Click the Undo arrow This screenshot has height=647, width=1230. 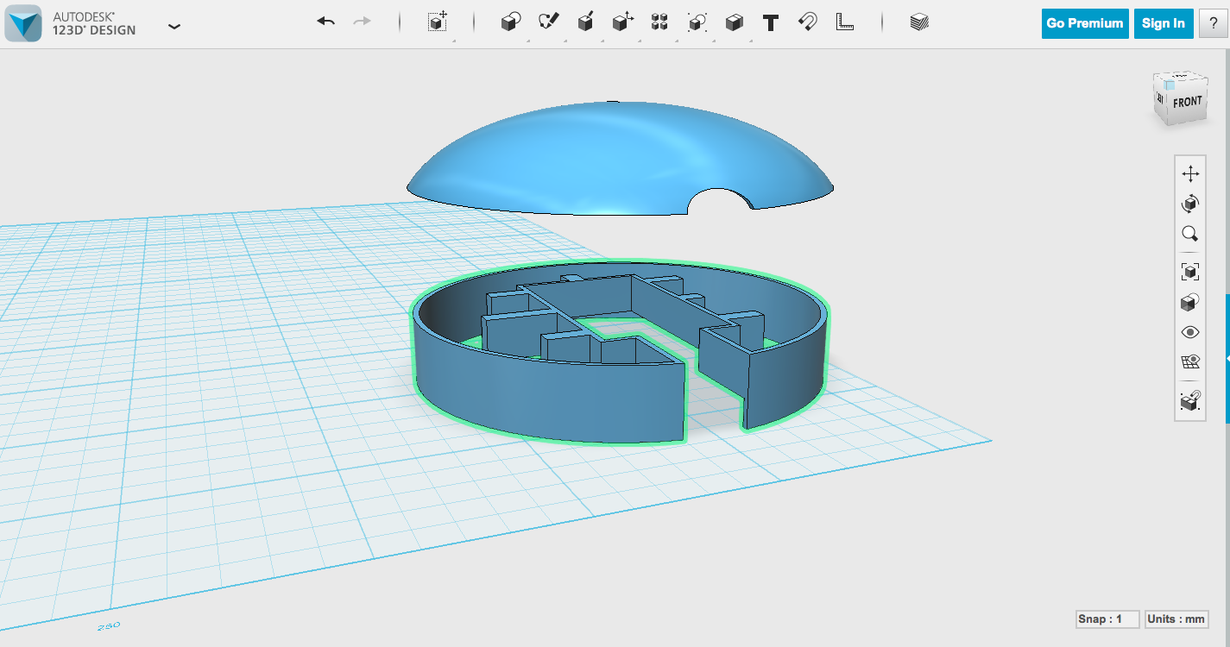pyautogui.click(x=325, y=20)
